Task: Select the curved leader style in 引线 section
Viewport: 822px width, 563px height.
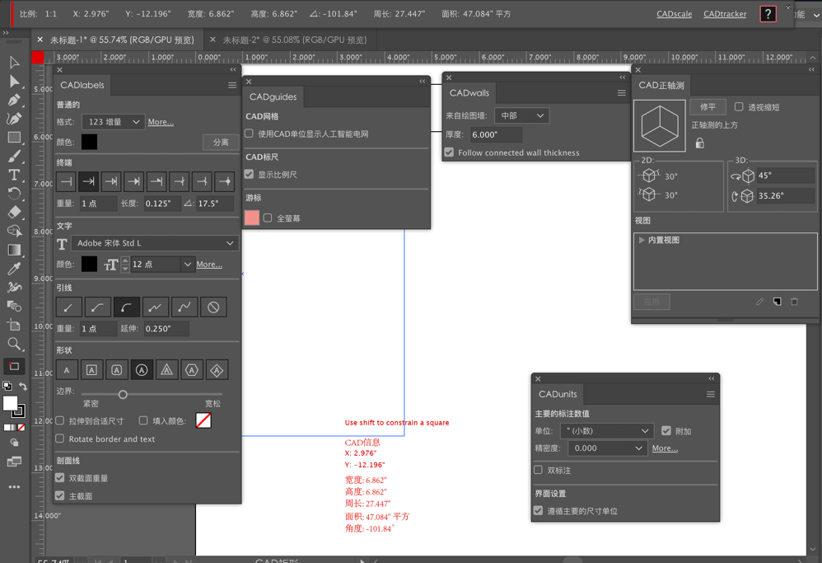Action: [127, 307]
